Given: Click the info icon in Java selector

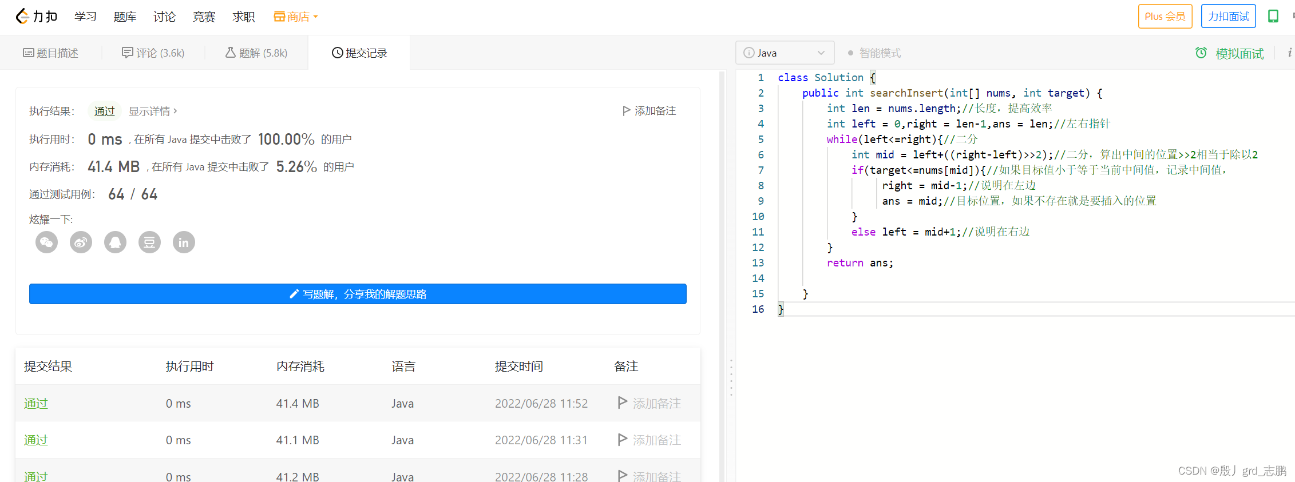Looking at the screenshot, I should point(749,53).
